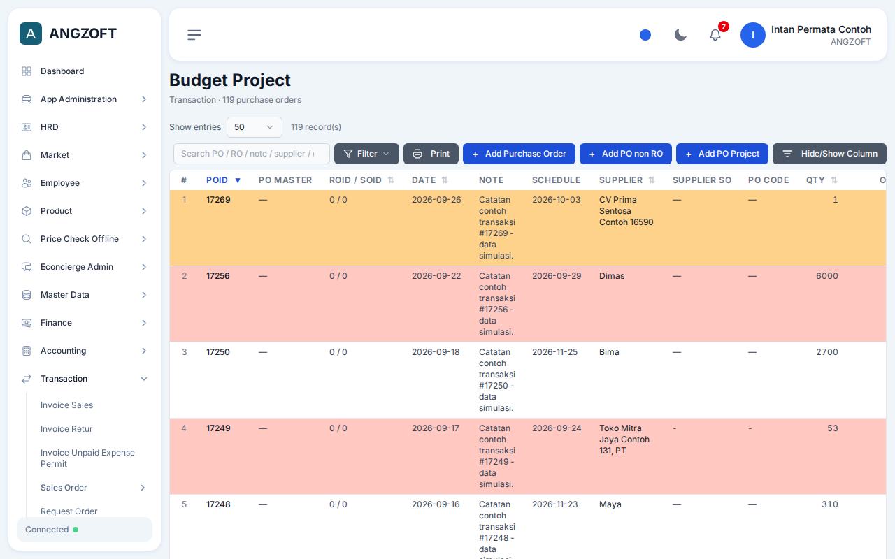Click date 2026-09-26 cell
The image size is (895, 559).
pyautogui.click(x=436, y=200)
